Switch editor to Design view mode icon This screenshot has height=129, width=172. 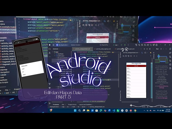click(x=150, y=49)
